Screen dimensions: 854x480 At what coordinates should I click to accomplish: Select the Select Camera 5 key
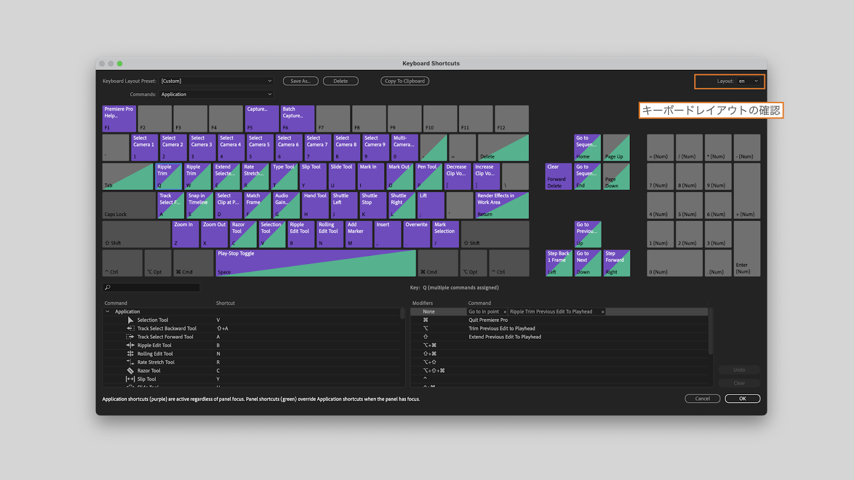pos(260,148)
